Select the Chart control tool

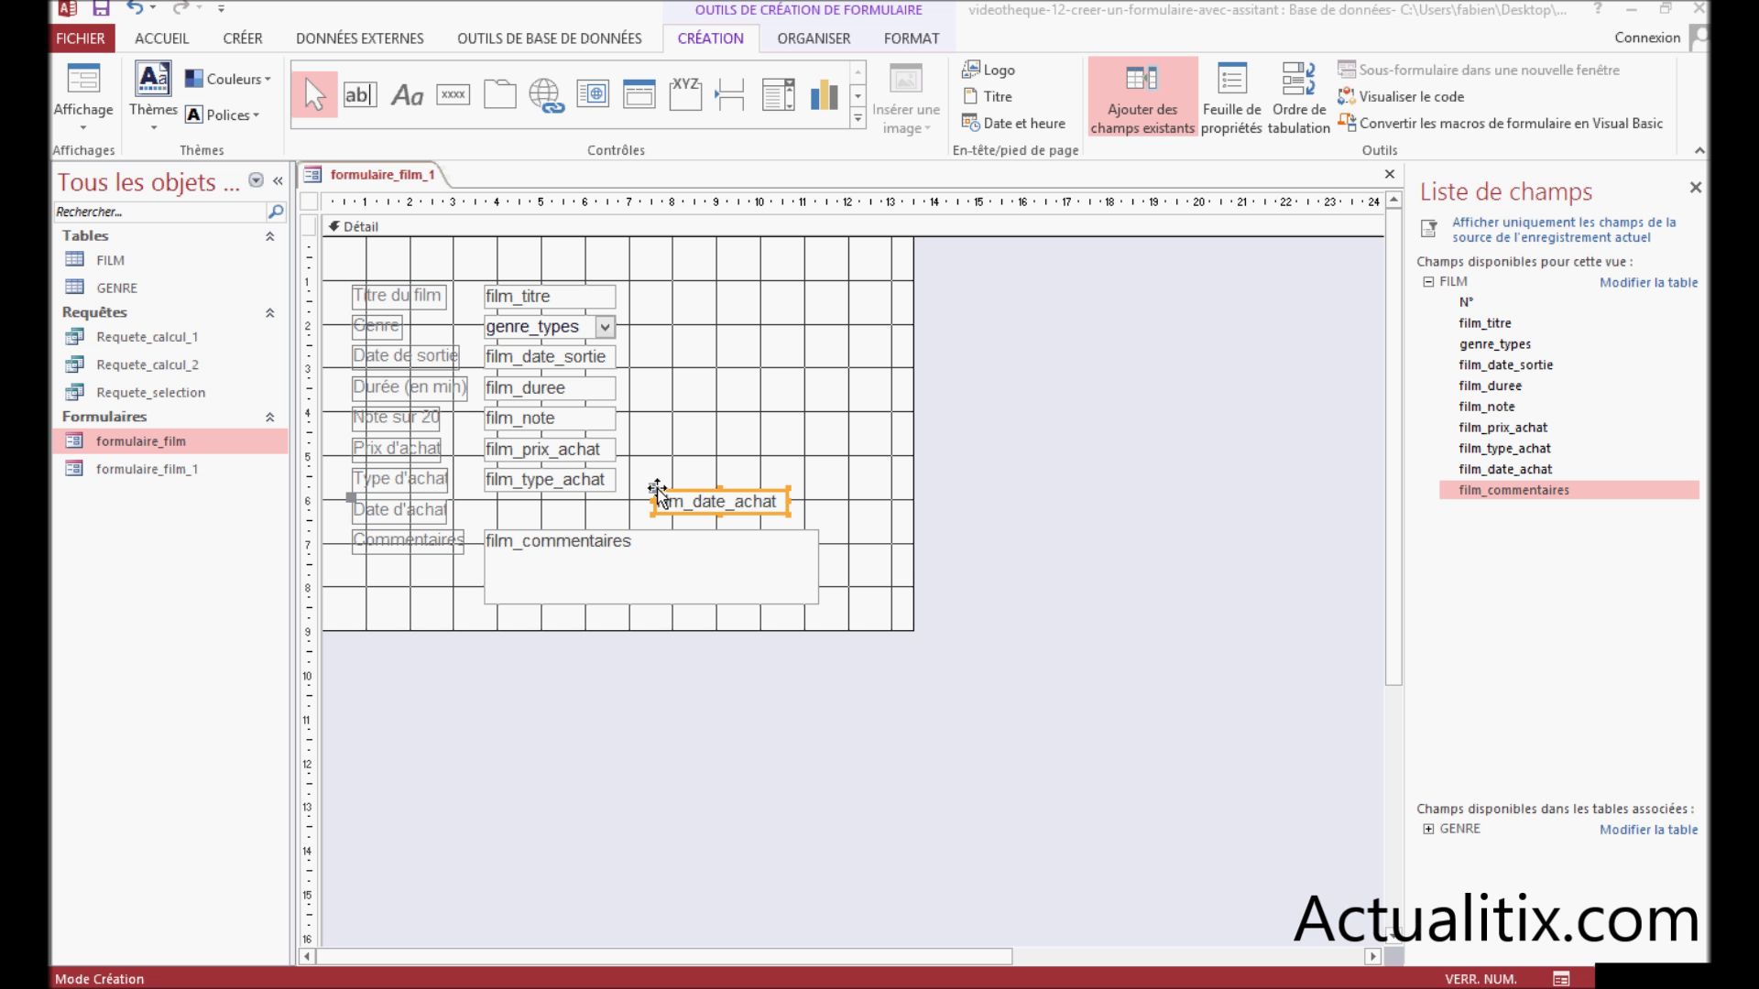(x=824, y=94)
